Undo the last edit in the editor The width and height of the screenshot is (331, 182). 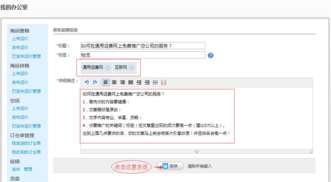(86, 82)
